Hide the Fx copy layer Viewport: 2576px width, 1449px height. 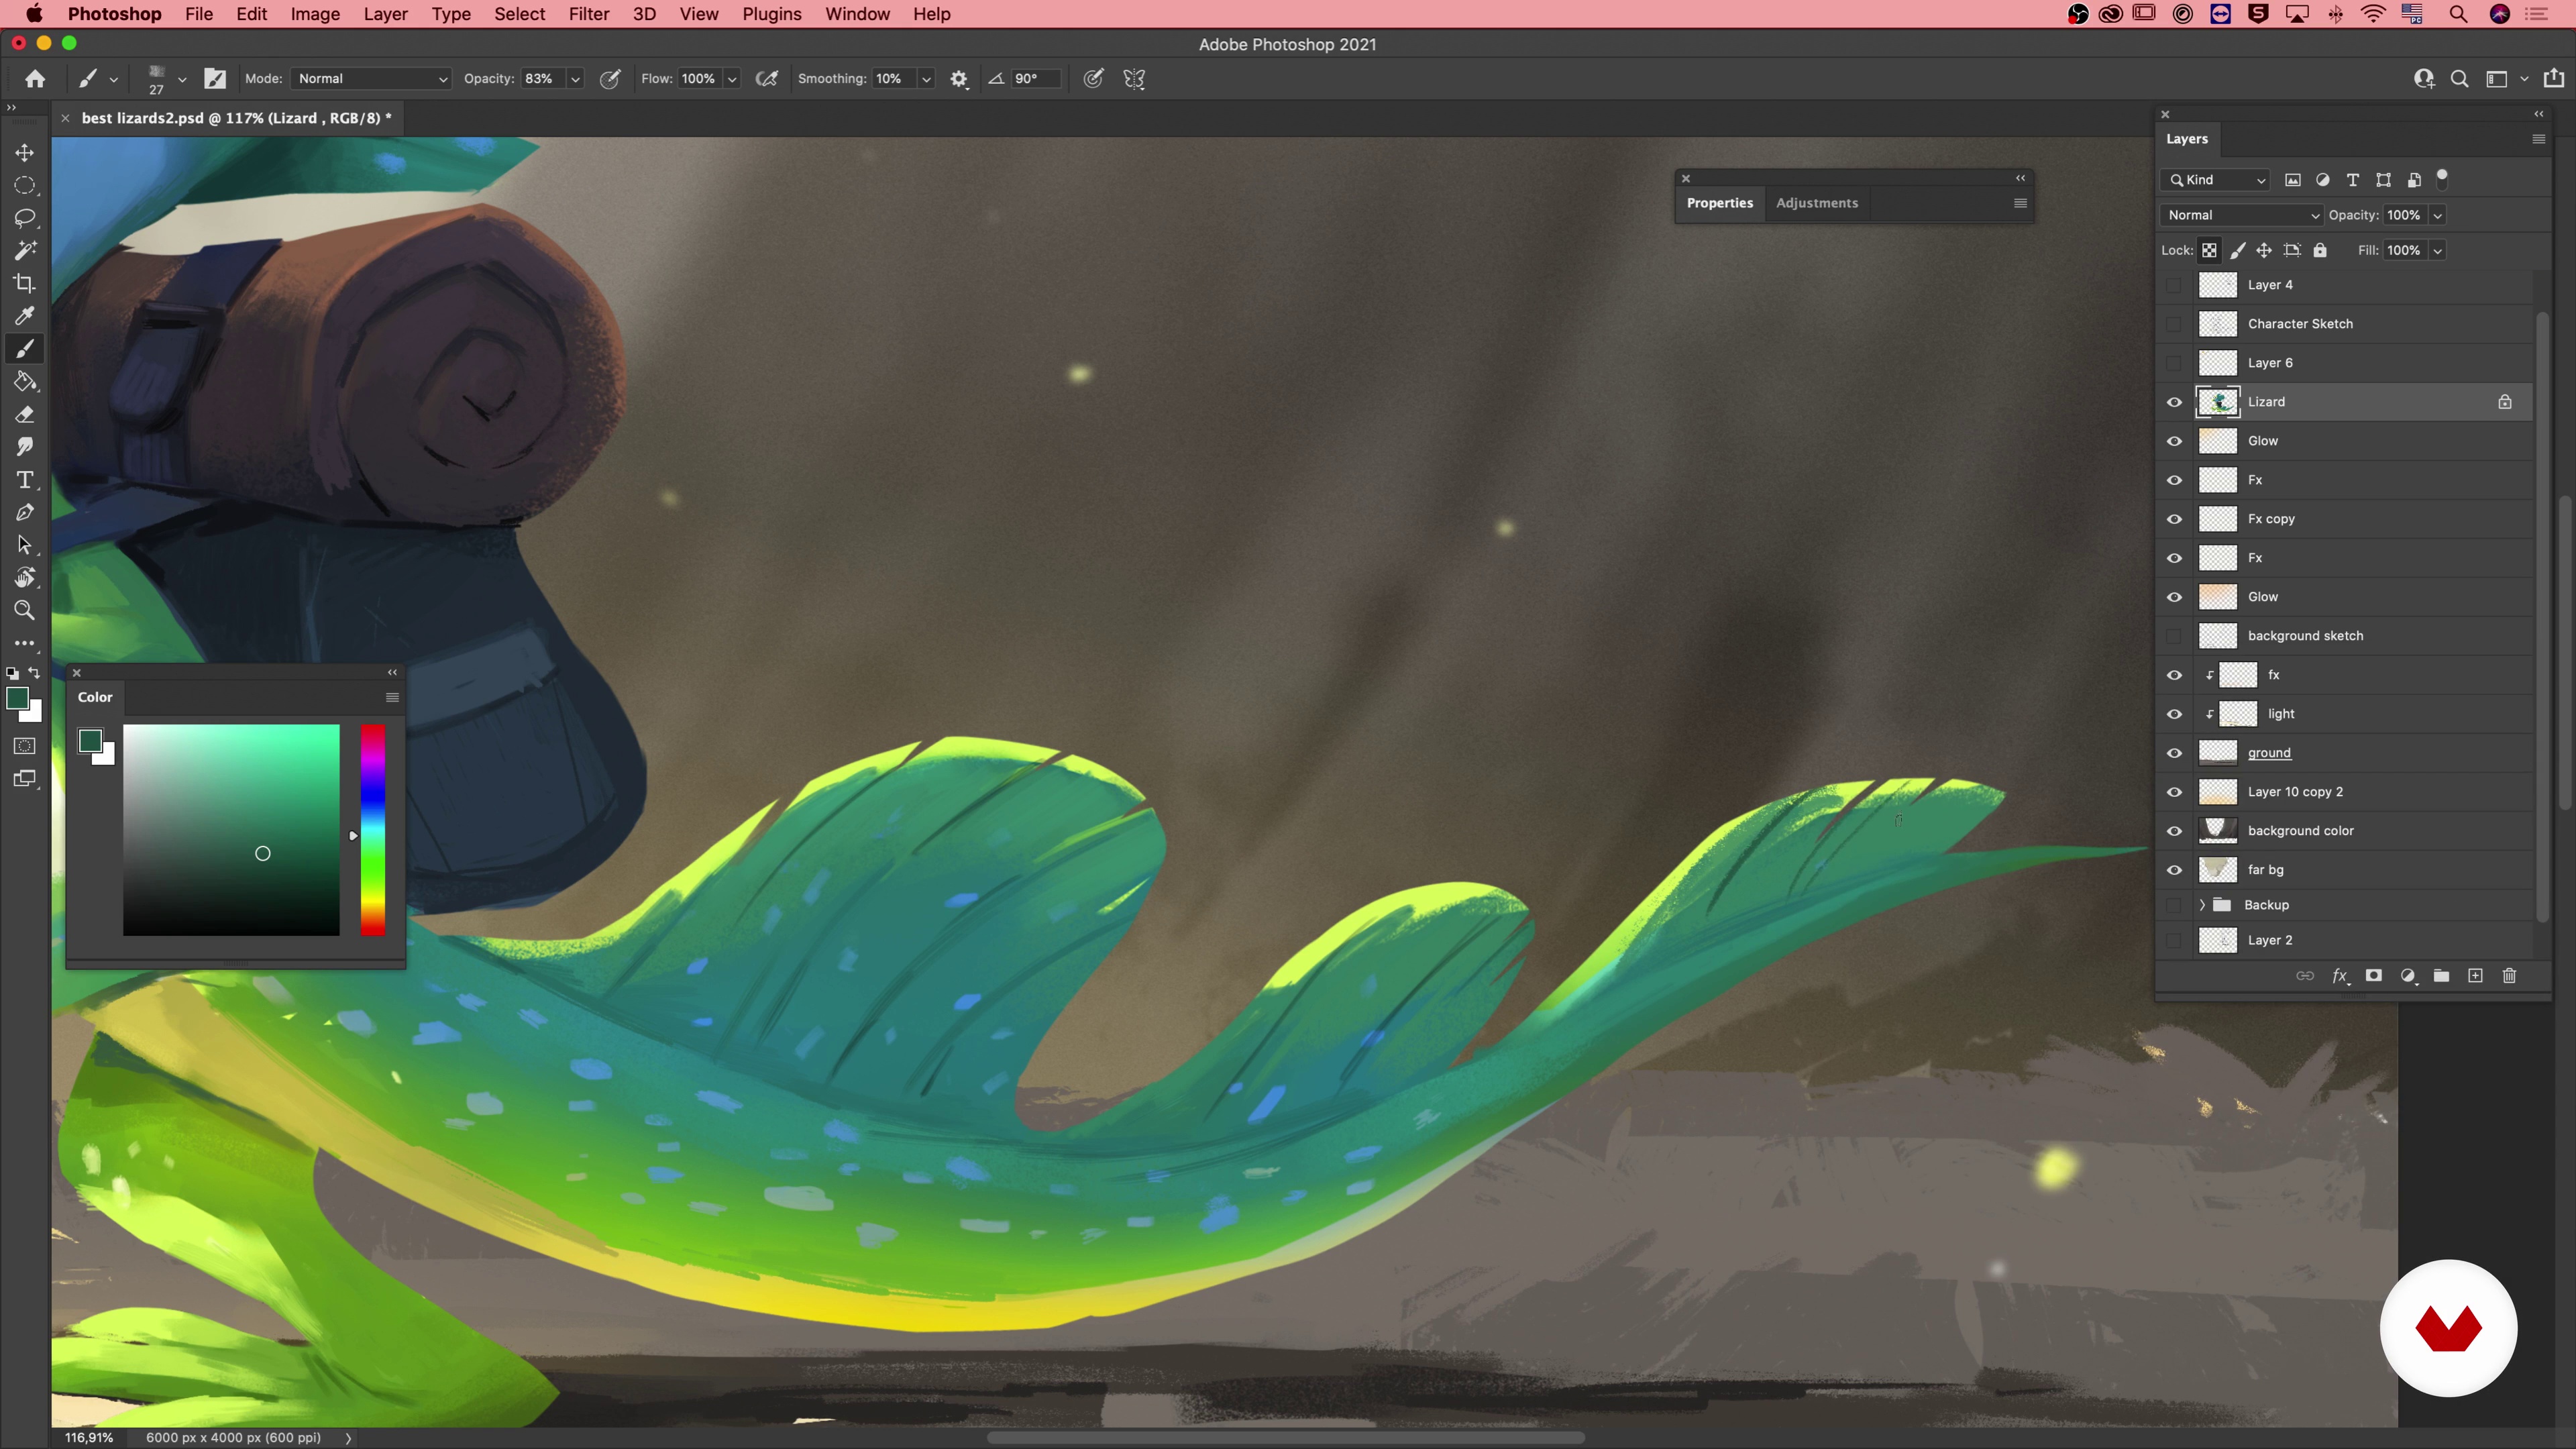point(2174,519)
